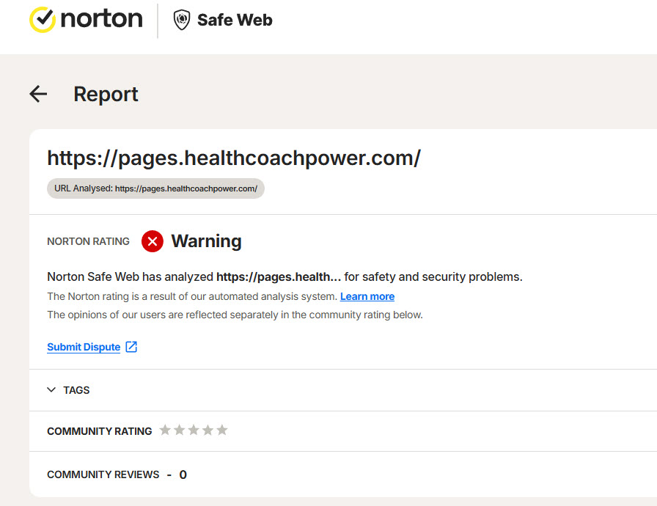657x506 pixels.
Task: Click the Safe Web title text
Action: [x=235, y=20]
